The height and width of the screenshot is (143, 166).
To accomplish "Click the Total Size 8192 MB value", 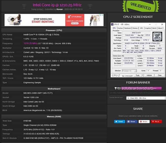I will tap(27, 121).
